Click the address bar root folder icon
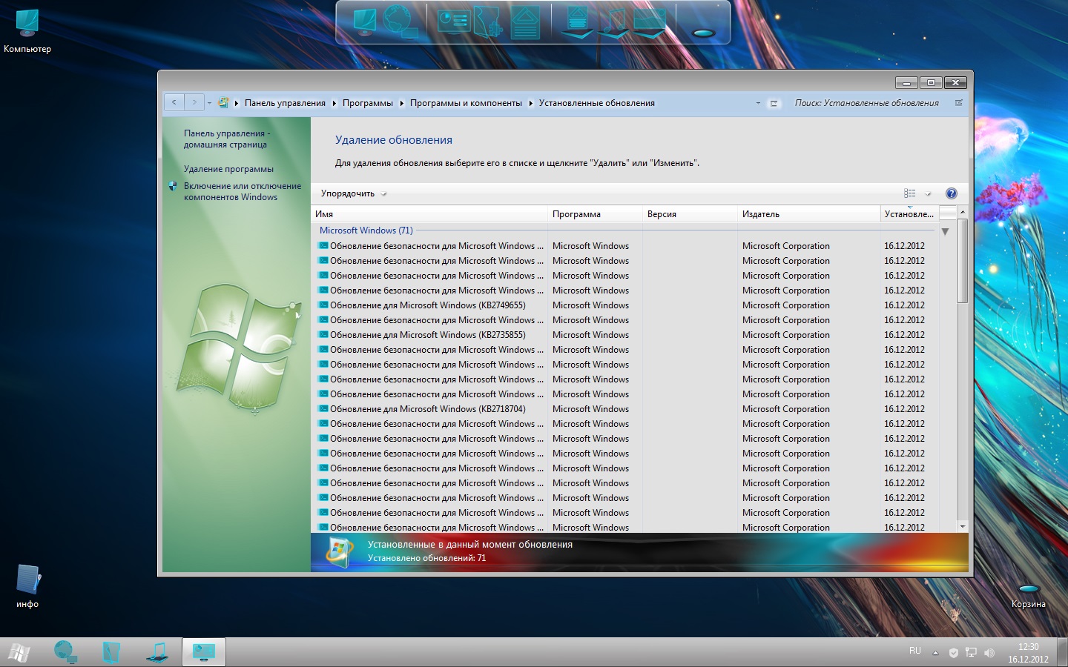This screenshot has width=1068, height=667. coord(222,103)
